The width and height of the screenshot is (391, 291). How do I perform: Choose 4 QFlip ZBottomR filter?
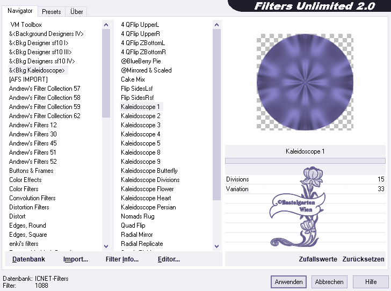click(143, 52)
